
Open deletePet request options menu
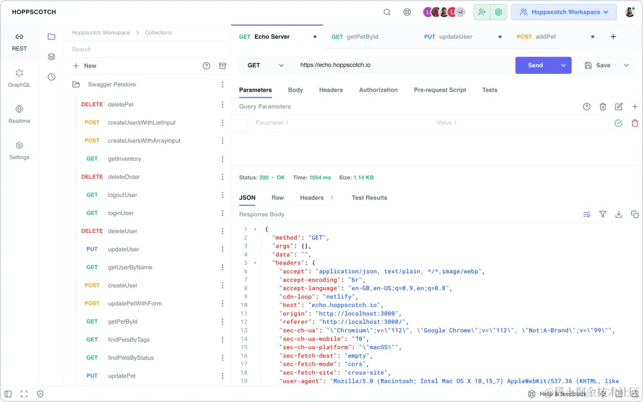coord(222,105)
